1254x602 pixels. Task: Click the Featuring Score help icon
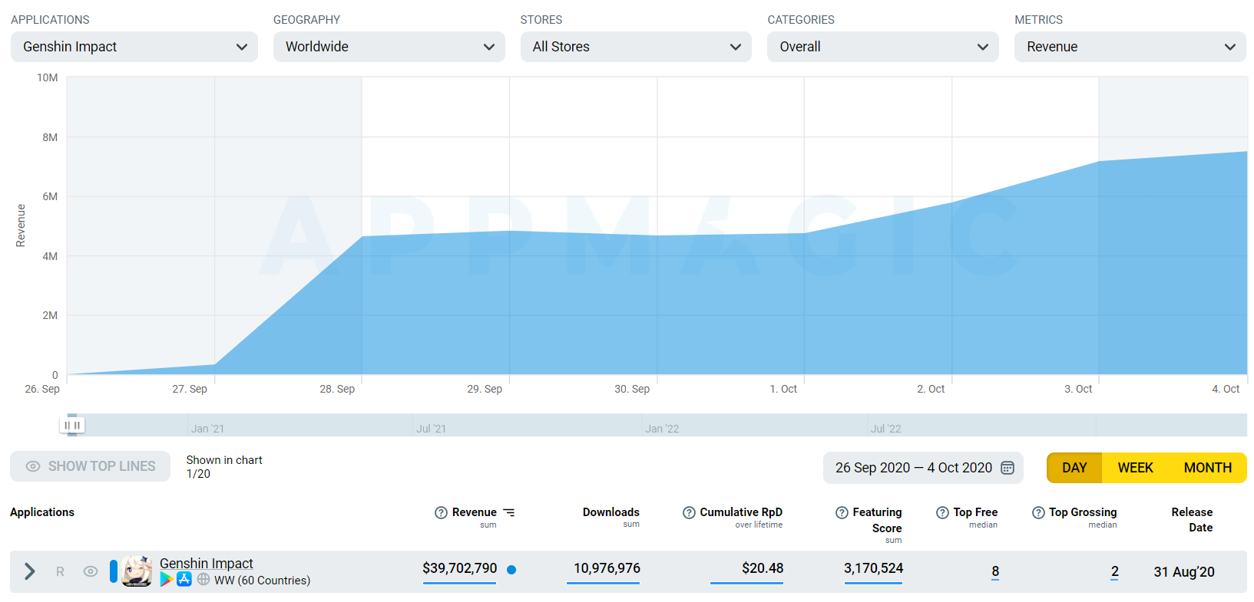[x=842, y=512]
